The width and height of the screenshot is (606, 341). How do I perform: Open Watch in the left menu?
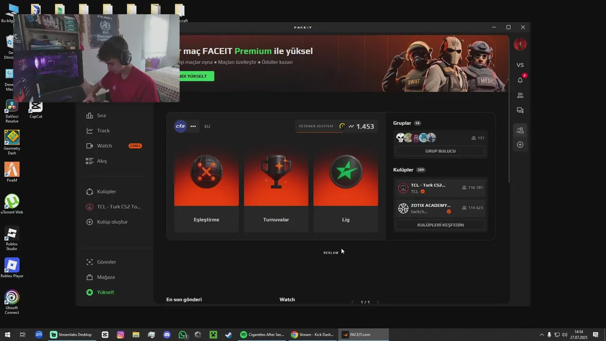pos(104,146)
